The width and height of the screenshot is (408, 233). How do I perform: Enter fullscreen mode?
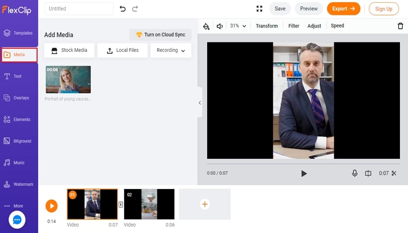(259, 8)
